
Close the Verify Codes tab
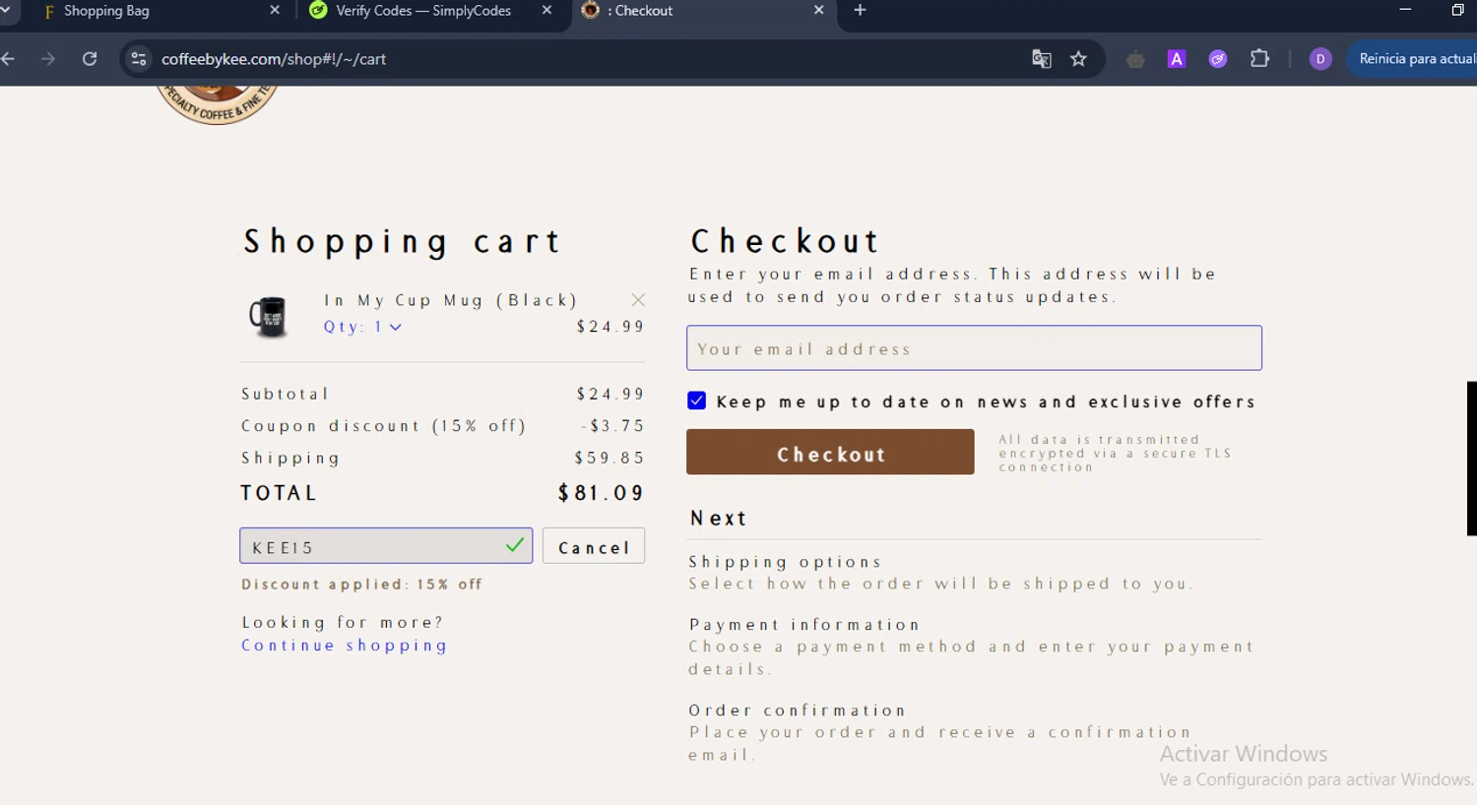[546, 10]
